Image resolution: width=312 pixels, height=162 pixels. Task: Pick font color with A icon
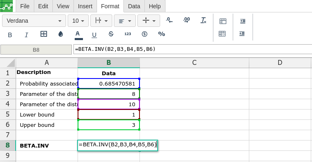pyautogui.click(x=78, y=35)
